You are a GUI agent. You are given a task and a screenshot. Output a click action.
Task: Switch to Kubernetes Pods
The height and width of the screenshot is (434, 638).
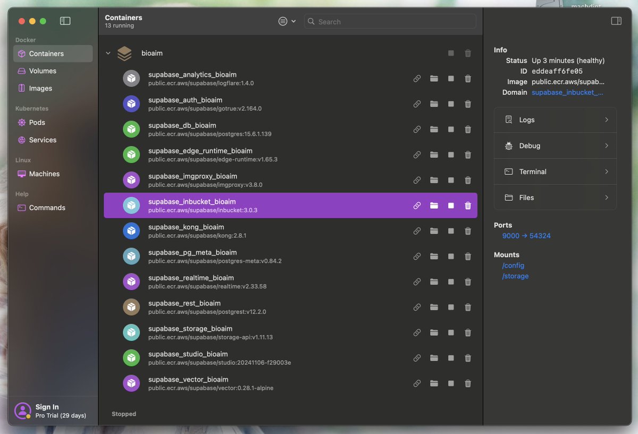pyautogui.click(x=53, y=122)
